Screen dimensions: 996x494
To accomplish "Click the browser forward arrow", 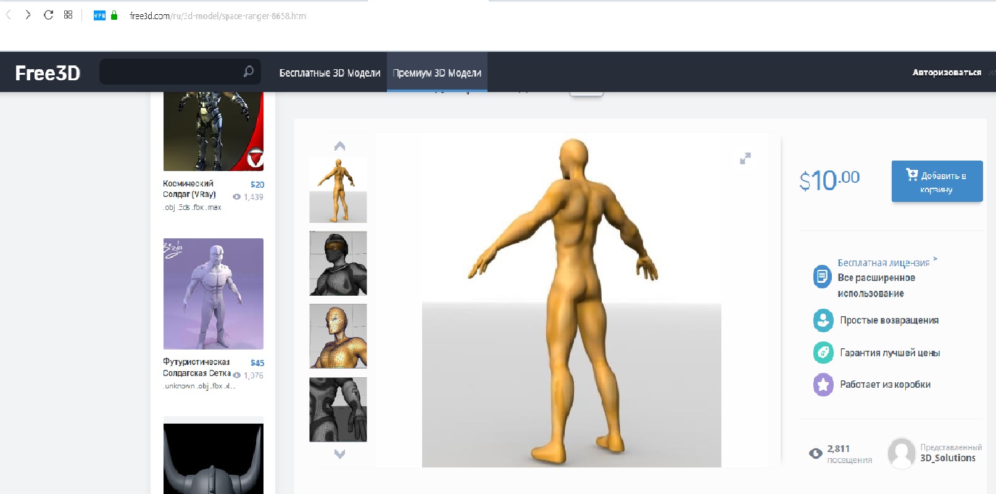I will tap(28, 15).
